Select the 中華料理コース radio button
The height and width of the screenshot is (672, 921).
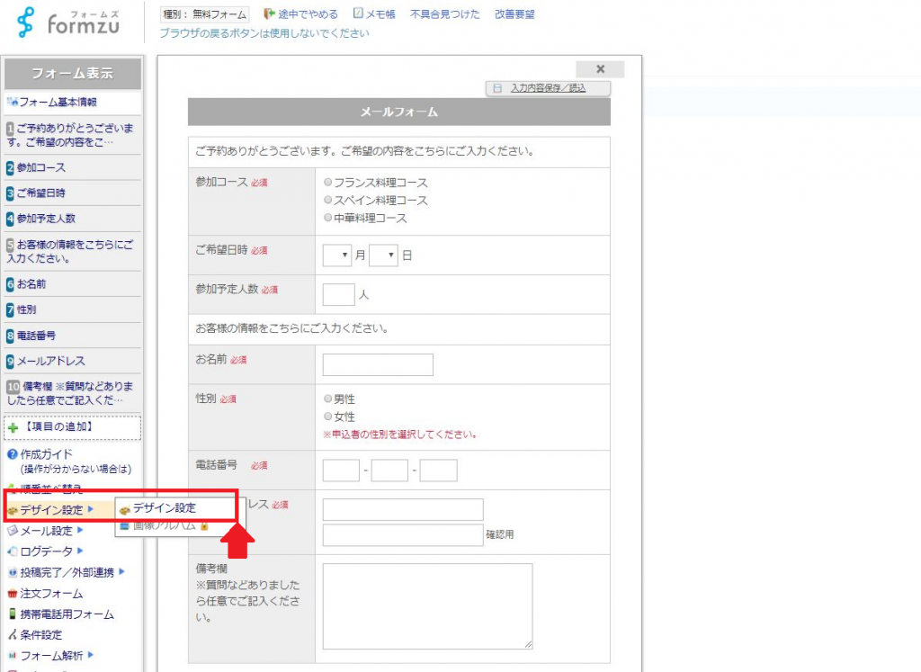click(328, 219)
